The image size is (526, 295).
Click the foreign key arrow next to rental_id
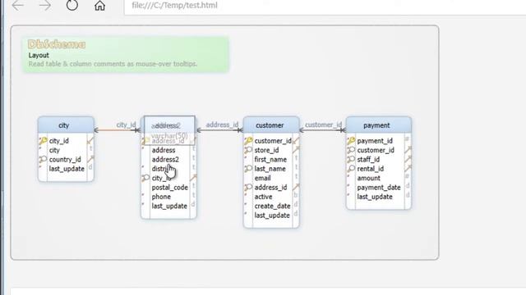[x=408, y=169]
